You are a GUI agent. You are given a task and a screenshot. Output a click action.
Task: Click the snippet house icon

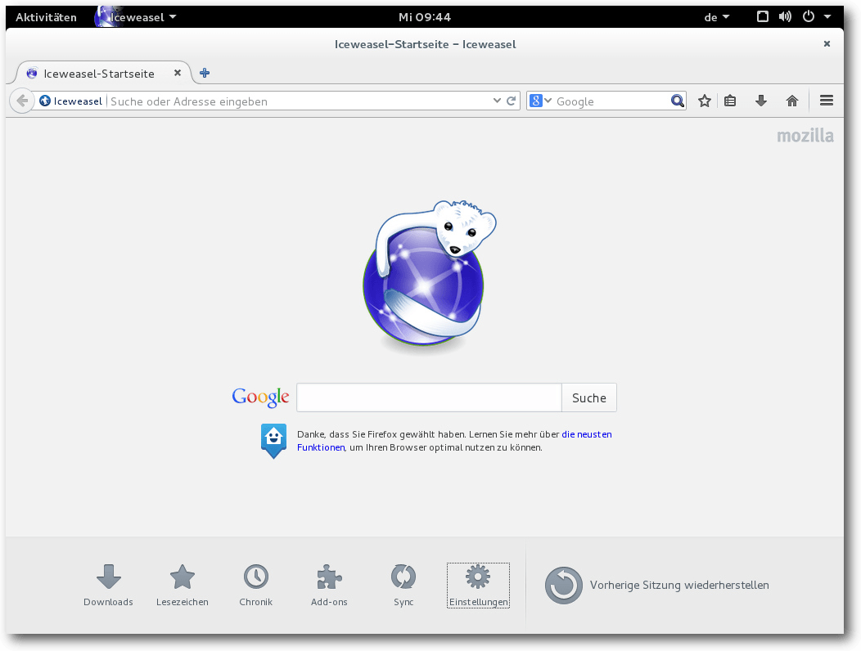click(x=273, y=441)
